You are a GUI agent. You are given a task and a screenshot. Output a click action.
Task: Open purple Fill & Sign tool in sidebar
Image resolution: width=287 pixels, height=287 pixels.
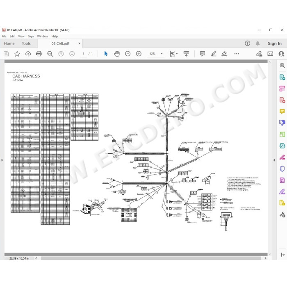tap(282, 191)
